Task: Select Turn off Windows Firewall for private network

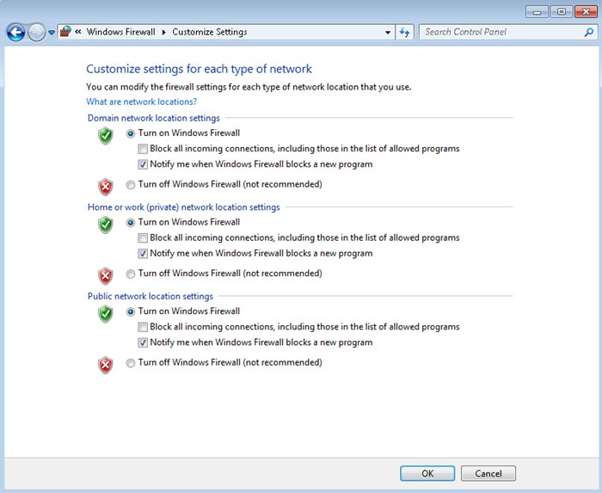Action: tap(131, 274)
